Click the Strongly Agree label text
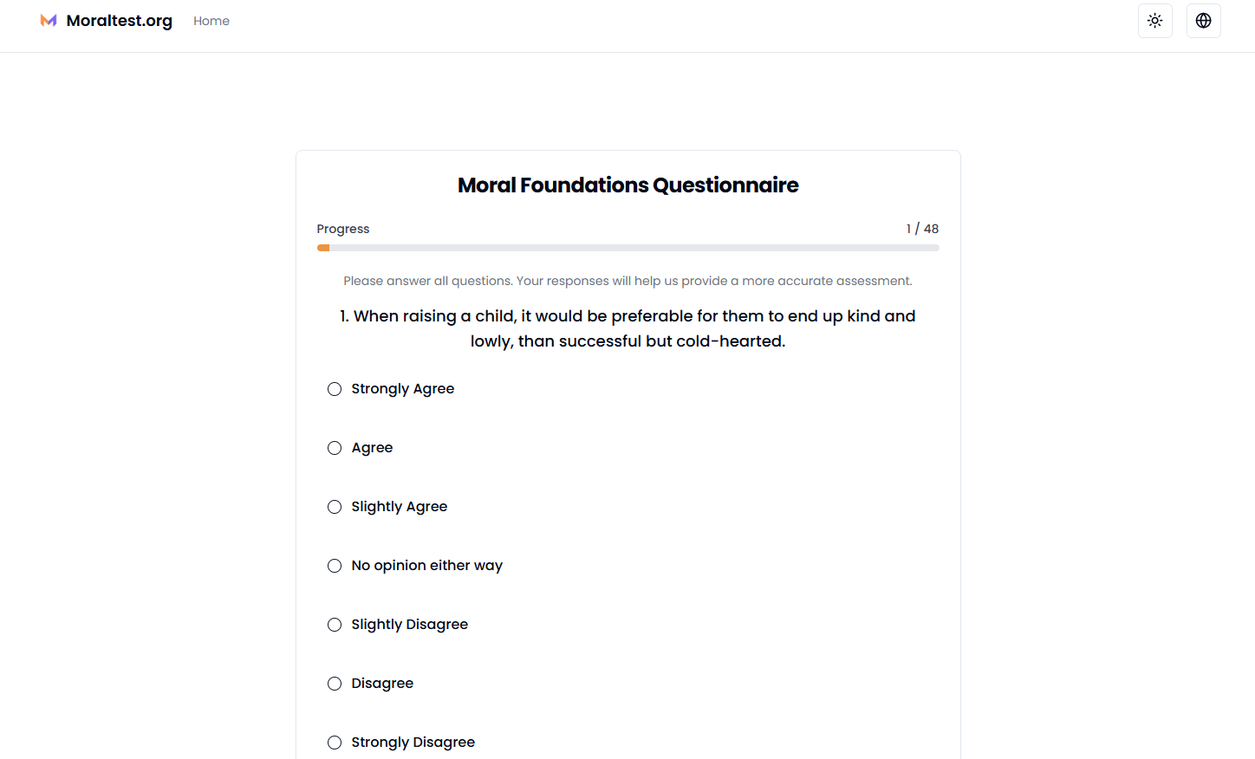The image size is (1255, 759). (x=402, y=389)
